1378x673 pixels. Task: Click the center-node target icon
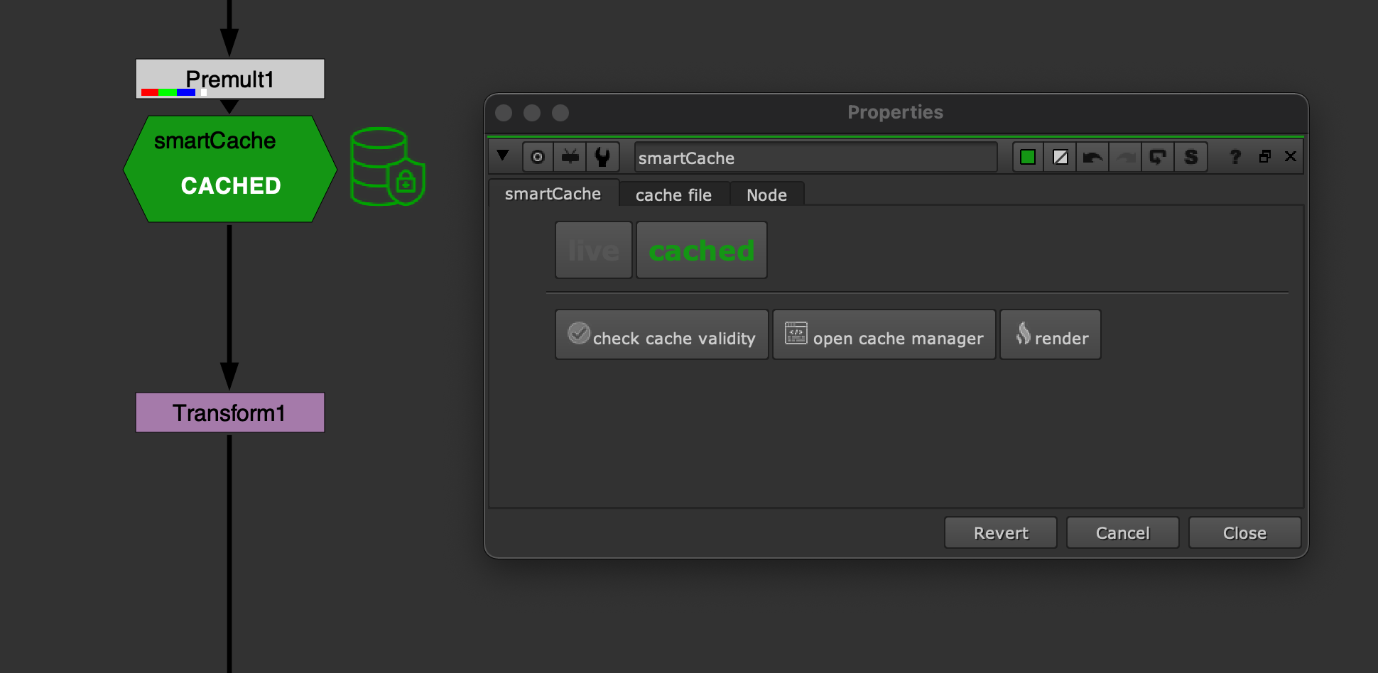538,157
